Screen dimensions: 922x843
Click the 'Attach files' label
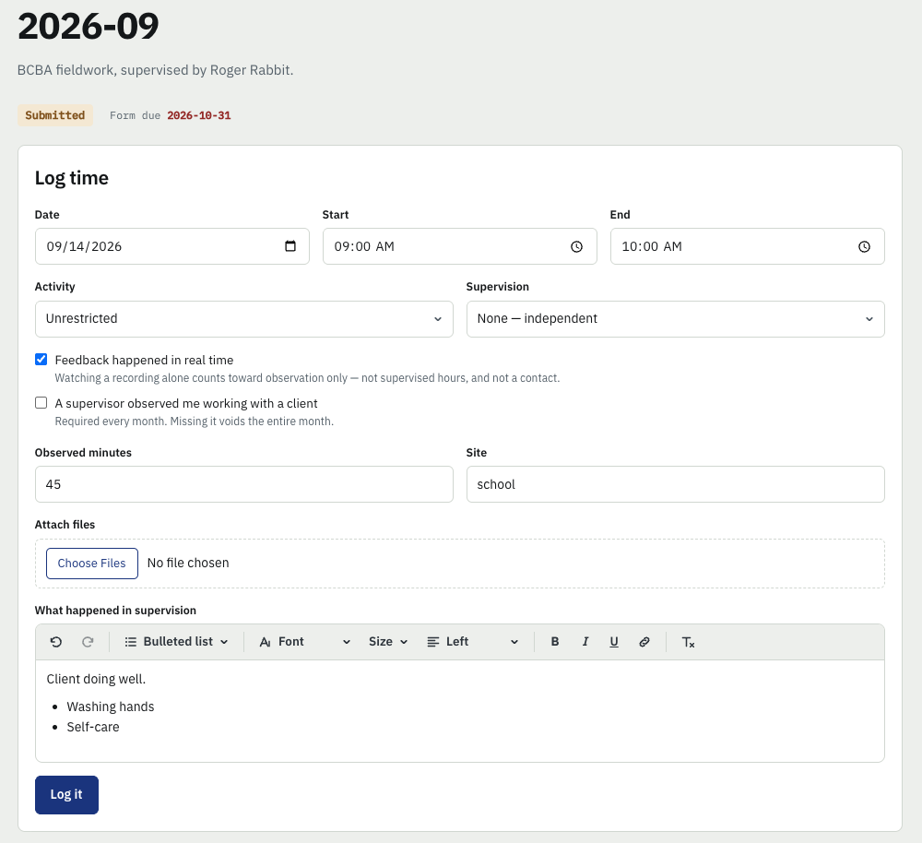[x=65, y=524]
